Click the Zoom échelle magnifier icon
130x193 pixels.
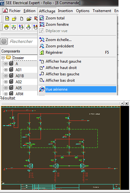[42, 40]
